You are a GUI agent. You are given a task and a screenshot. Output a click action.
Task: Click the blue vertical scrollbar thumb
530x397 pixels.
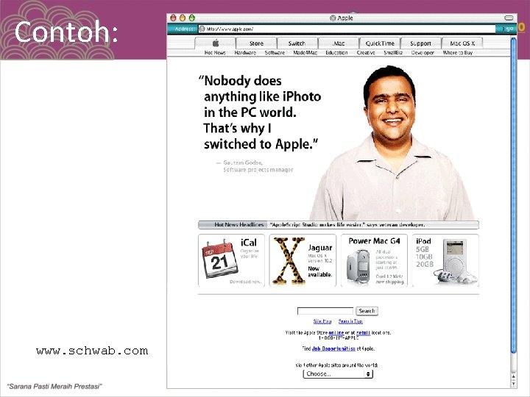(x=514, y=196)
